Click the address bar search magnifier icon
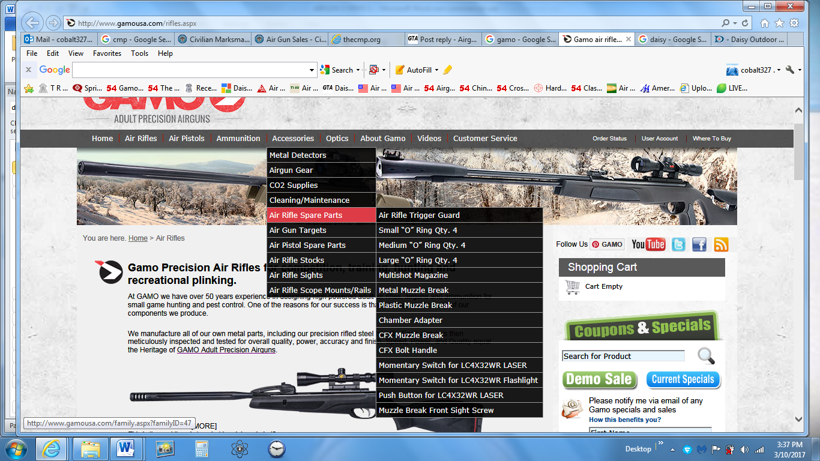This screenshot has height=461, width=820. [x=726, y=23]
